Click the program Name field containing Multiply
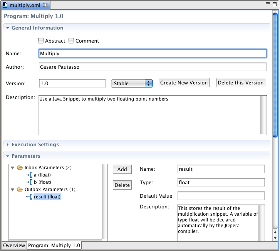This screenshot has height=251, width=280. [153, 54]
